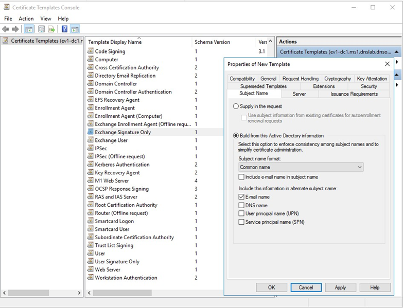Open the Help menu
Screen dimensions: 404x308
[x=63, y=19]
